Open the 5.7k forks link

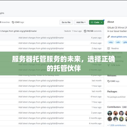[116, 65]
